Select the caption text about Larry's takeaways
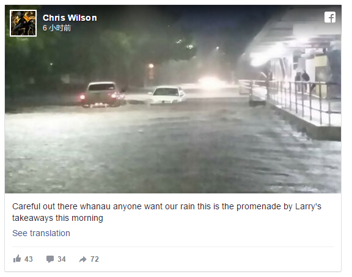352x277 pixels. pos(167,212)
